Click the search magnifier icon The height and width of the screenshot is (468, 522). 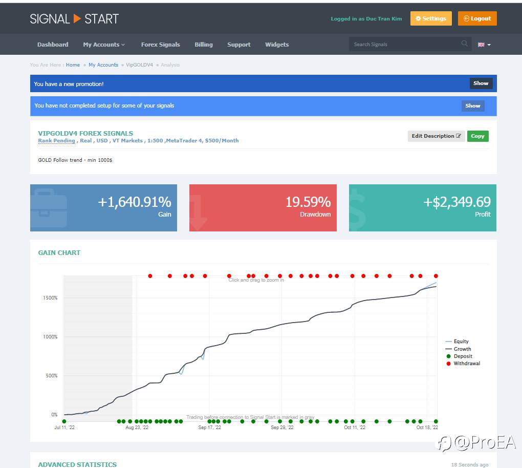coord(464,44)
